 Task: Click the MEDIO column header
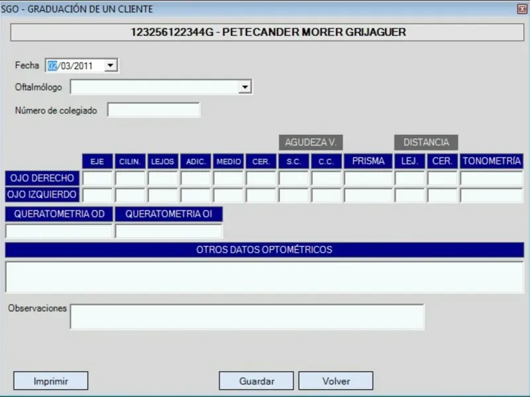pos(229,161)
